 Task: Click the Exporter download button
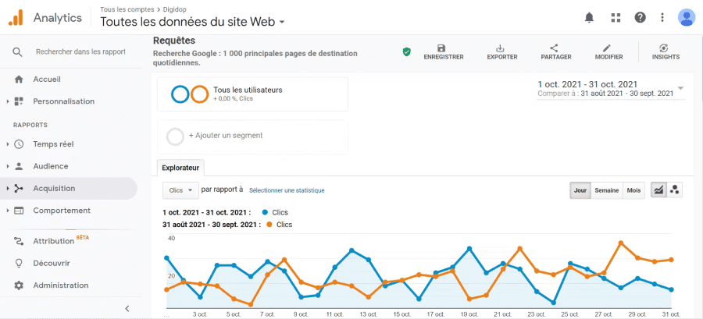click(502, 52)
